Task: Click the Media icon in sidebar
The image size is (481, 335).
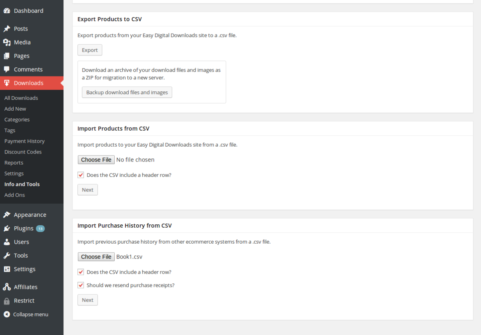Action: click(7, 42)
